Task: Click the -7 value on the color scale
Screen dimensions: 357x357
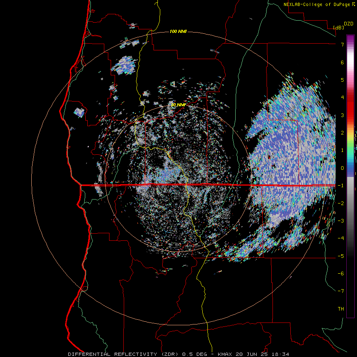Action: pyautogui.click(x=341, y=291)
